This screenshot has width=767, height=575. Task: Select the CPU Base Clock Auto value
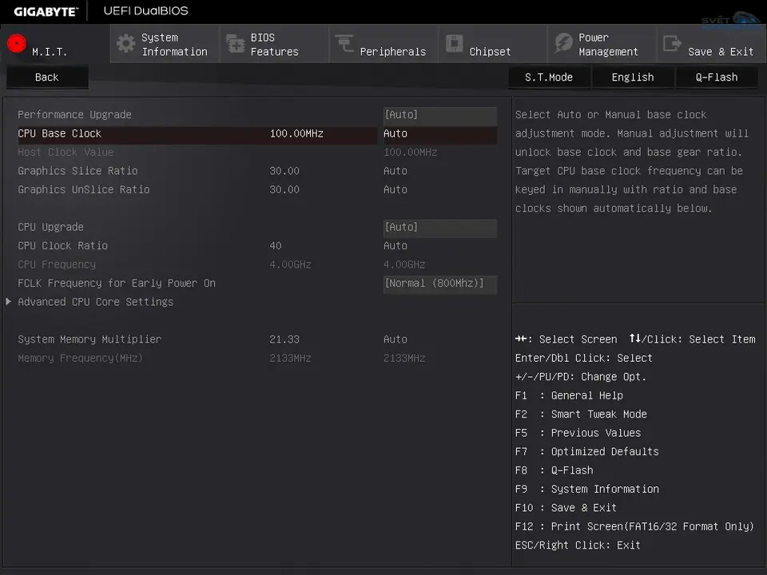395,134
